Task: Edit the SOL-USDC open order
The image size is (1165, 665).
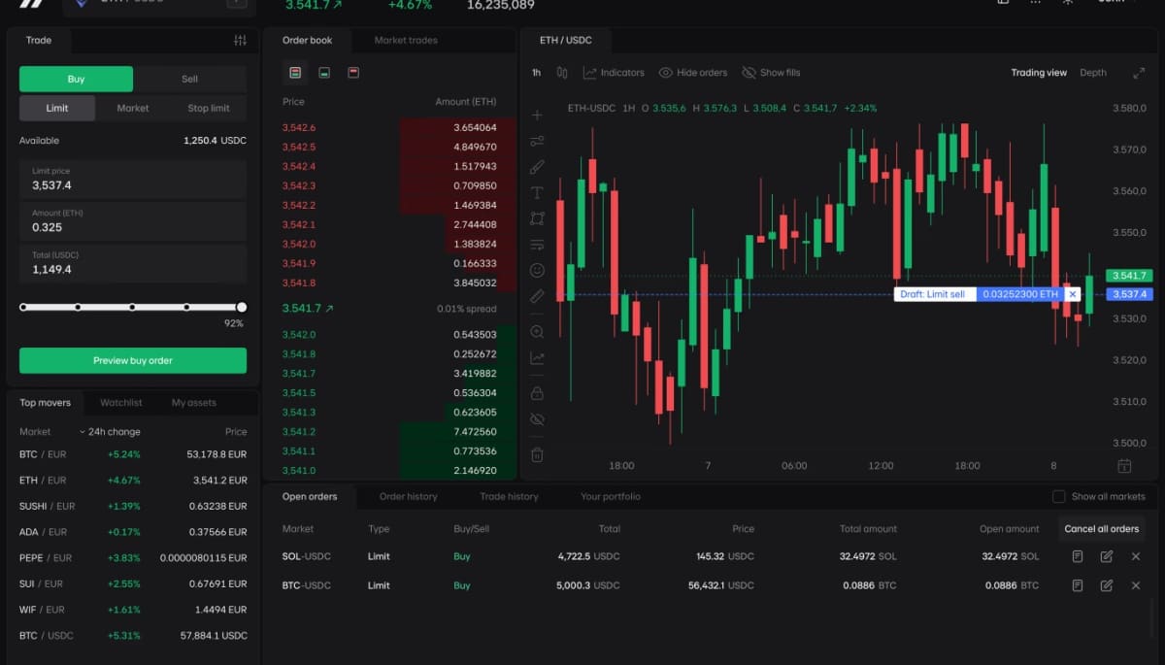Action: click(x=1107, y=556)
